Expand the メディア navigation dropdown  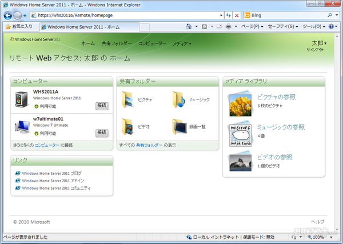[x=182, y=44]
